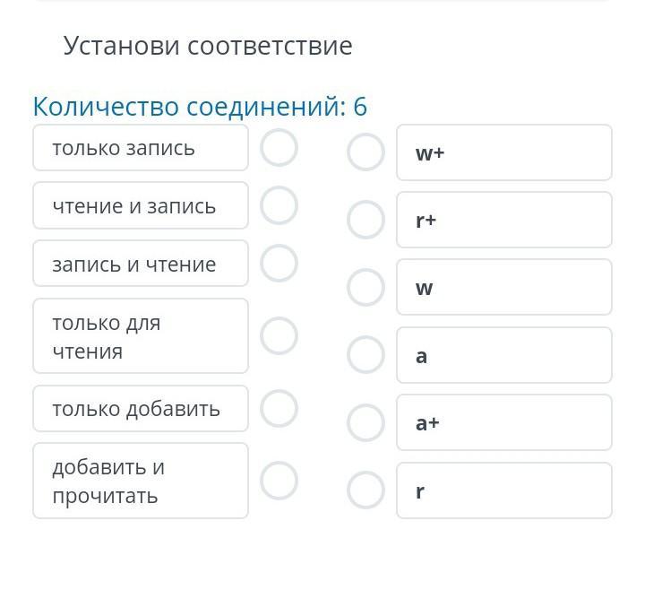
Task: Select the connector circle left of 'r' option
Action: 365,490
